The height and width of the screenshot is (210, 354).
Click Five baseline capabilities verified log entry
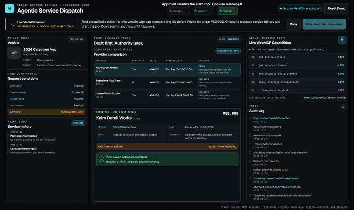[x=271, y=118]
